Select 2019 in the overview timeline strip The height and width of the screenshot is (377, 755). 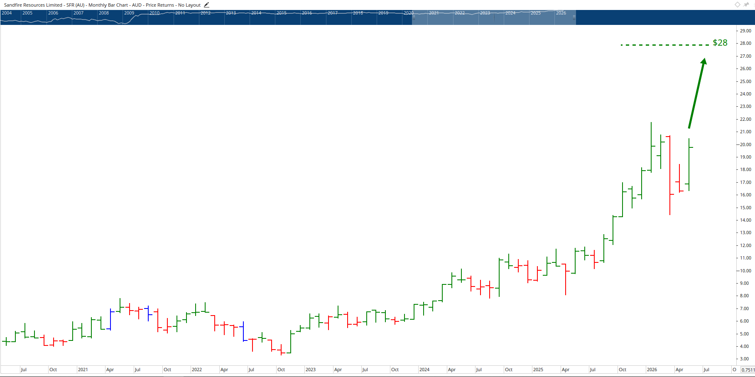tap(383, 13)
